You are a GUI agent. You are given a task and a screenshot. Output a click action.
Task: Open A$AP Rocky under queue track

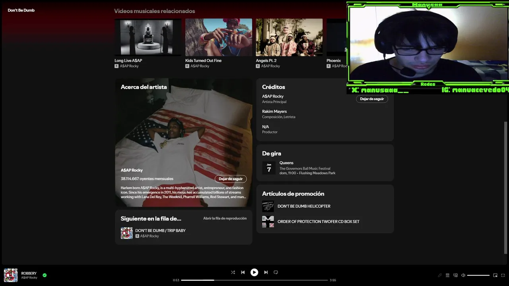[150, 236]
